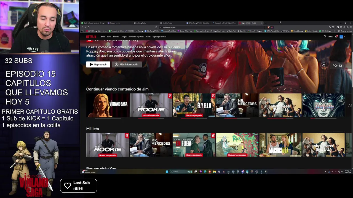The image size is (353, 198).
Task: Open the Todos los favoritos folder
Action: tap(345, 31)
